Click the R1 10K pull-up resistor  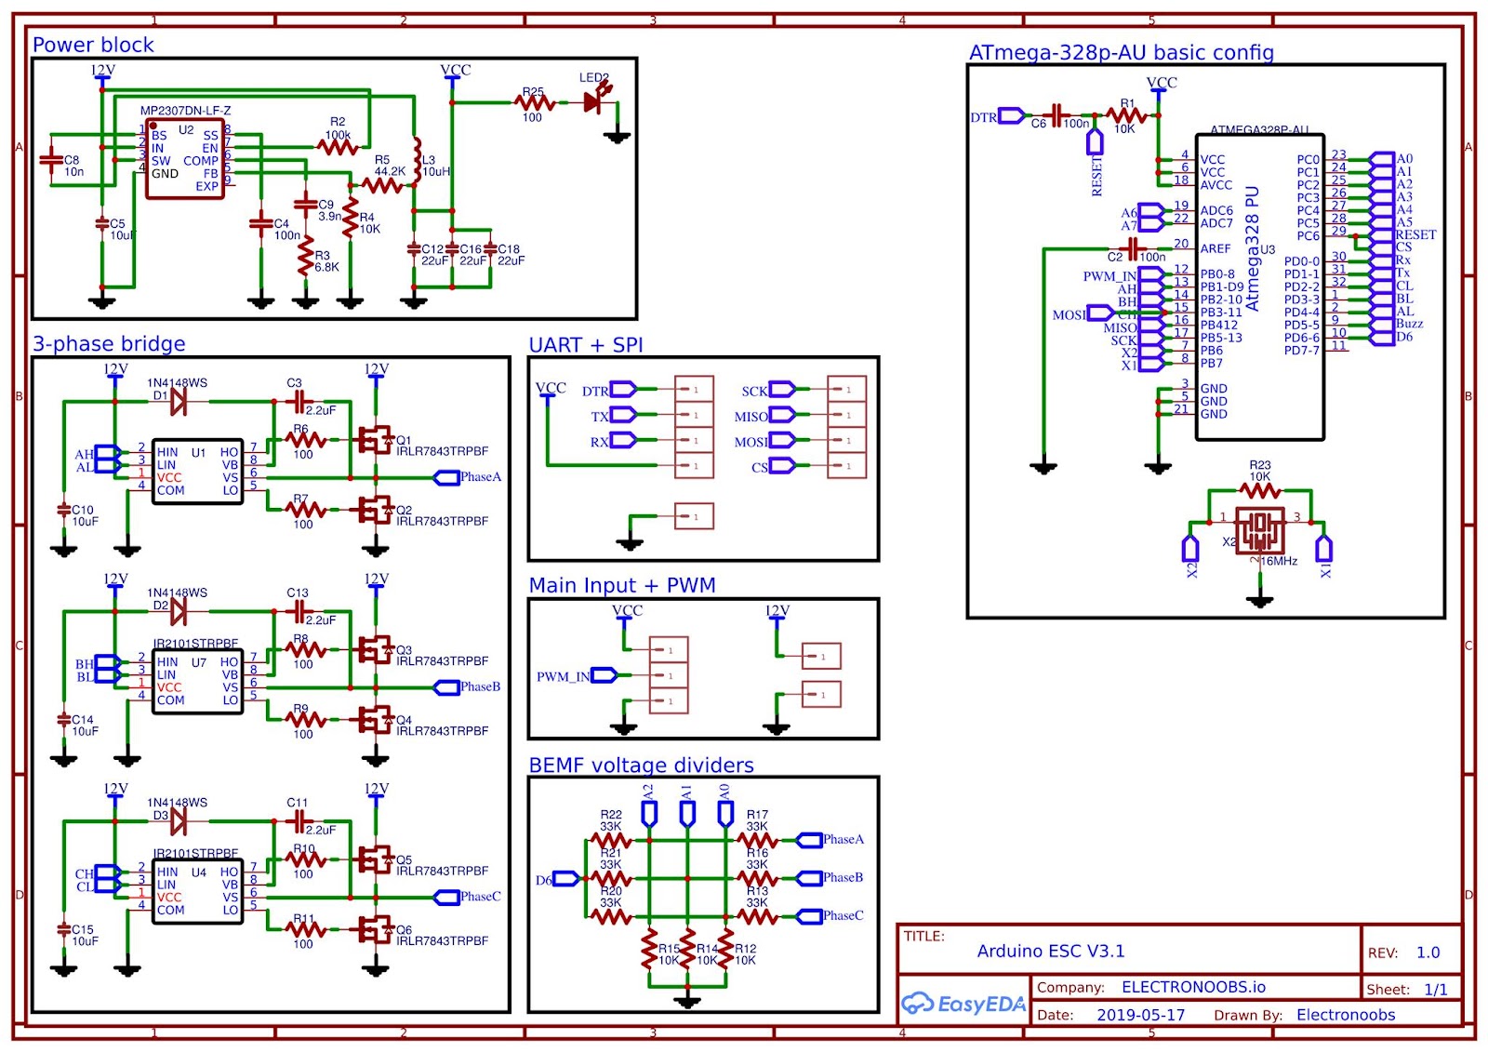pyautogui.click(x=1126, y=116)
